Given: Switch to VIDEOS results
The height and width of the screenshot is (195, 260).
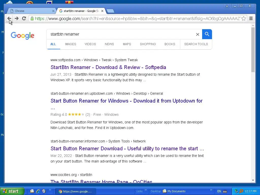Looking at the screenshot, I should tap(90, 44).
